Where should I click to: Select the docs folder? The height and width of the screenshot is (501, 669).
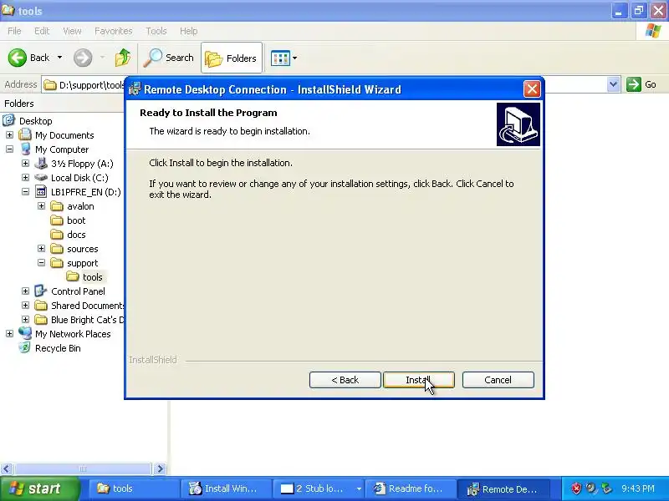pos(76,235)
